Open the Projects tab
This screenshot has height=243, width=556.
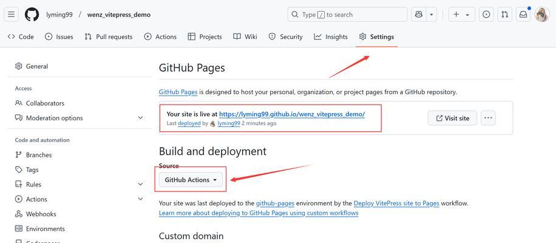pyautogui.click(x=205, y=36)
